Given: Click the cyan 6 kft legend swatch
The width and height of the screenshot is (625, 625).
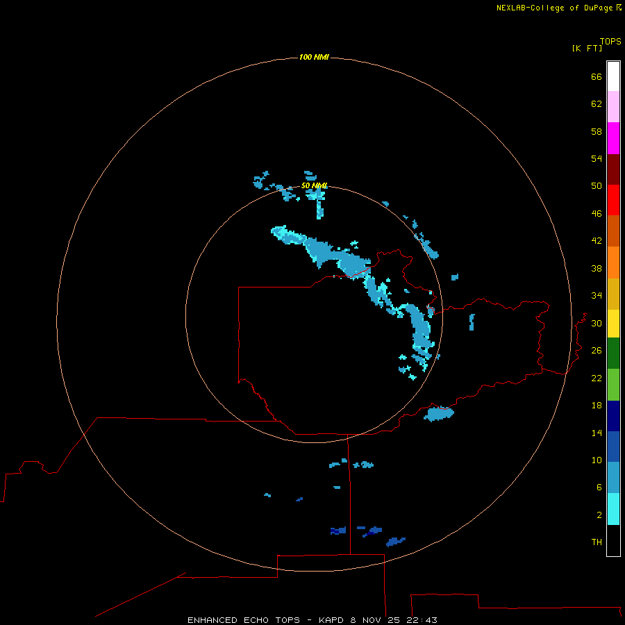Looking at the screenshot, I should click(613, 509).
